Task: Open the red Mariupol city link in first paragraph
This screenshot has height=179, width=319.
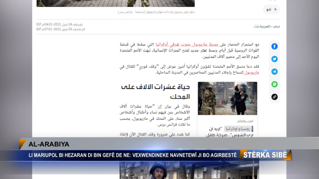Action: point(187,45)
